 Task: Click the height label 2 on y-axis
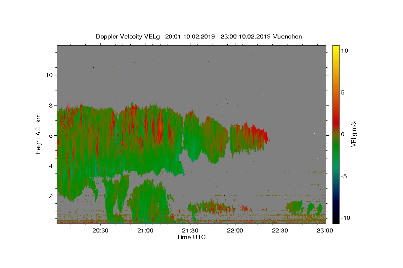[51, 196]
